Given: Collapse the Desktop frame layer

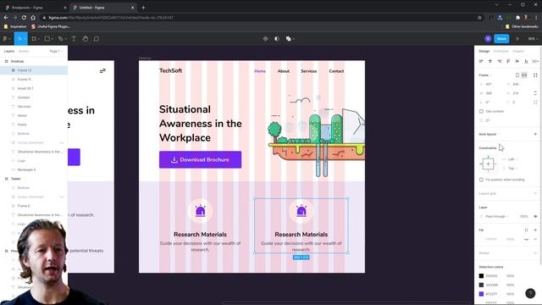Looking at the screenshot, I should pos(6,61).
